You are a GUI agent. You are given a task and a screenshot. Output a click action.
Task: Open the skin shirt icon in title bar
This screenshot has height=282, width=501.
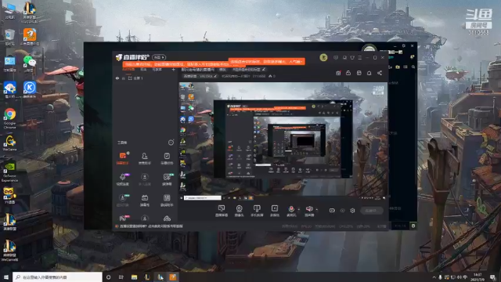(352, 57)
